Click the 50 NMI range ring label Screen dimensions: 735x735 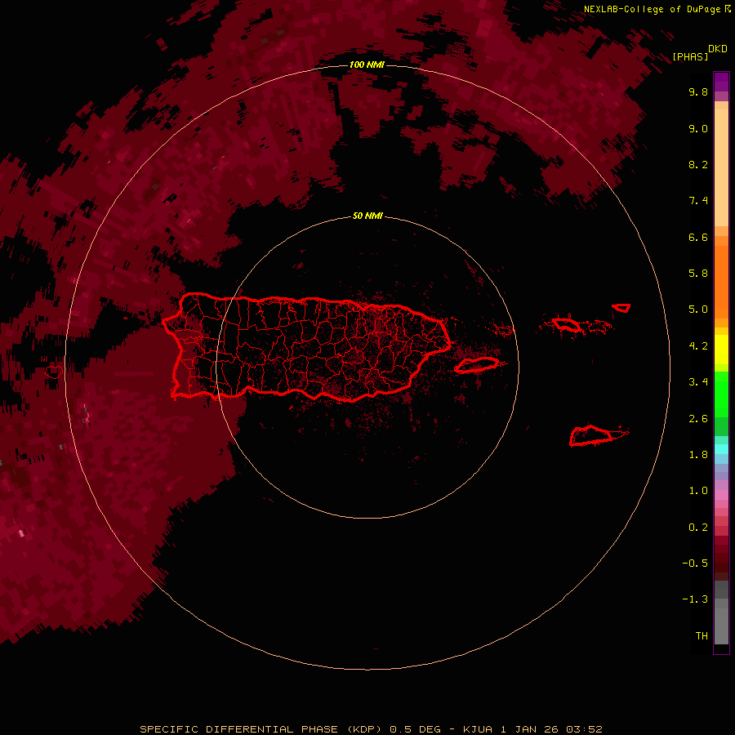pos(367,216)
